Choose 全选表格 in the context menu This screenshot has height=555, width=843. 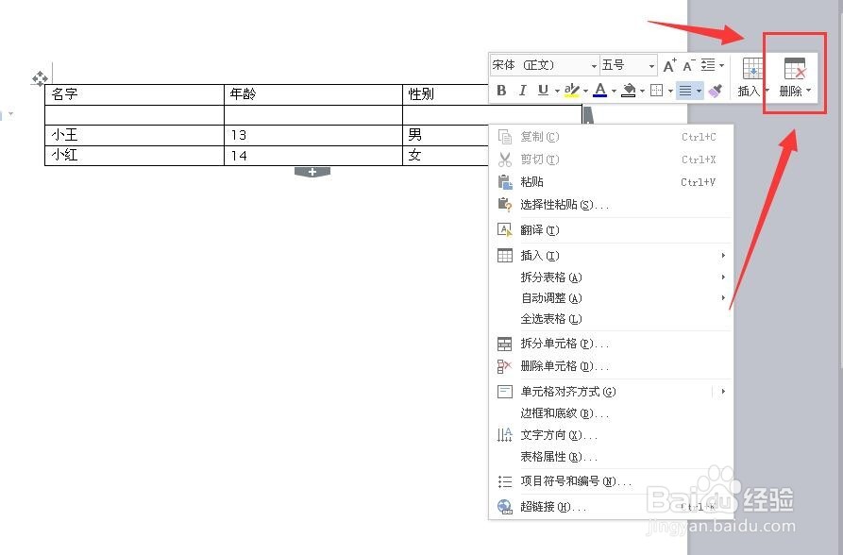coord(548,320)
